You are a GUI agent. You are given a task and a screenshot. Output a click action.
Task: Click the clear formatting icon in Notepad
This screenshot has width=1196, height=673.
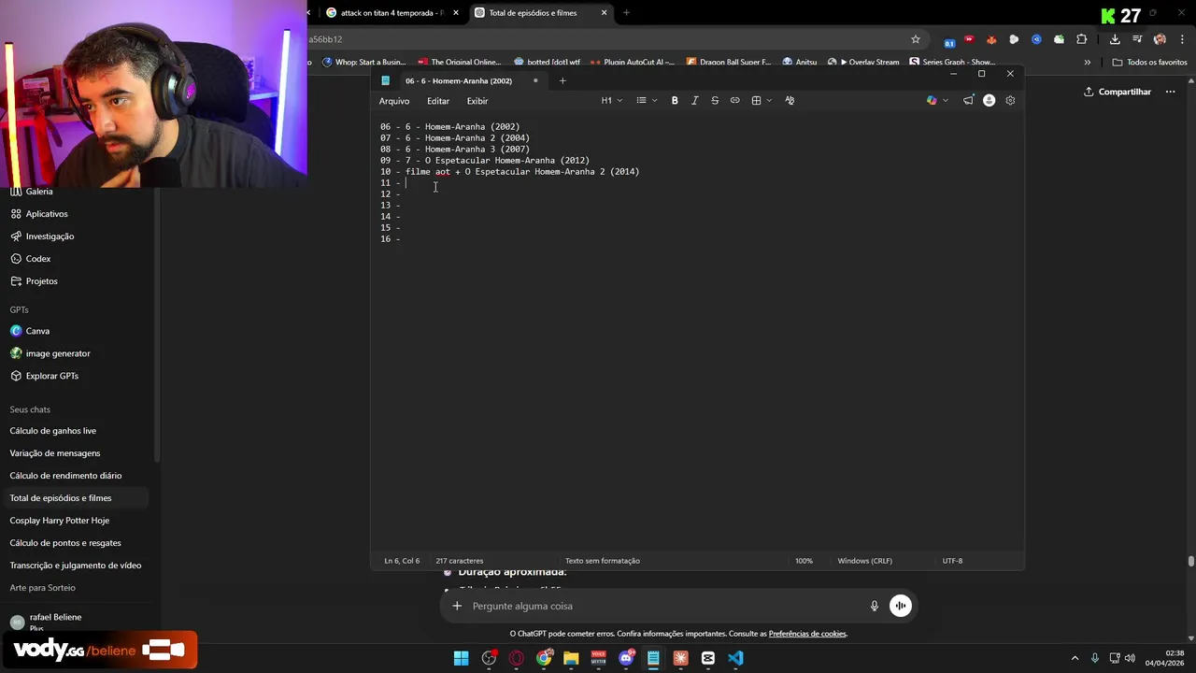click(x=790, y=101)
